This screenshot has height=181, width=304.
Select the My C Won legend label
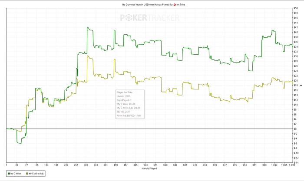(16, 174)
